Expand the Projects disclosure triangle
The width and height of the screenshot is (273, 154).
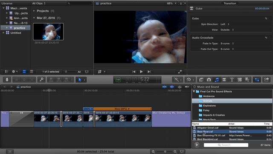click(x=34, y=11)
